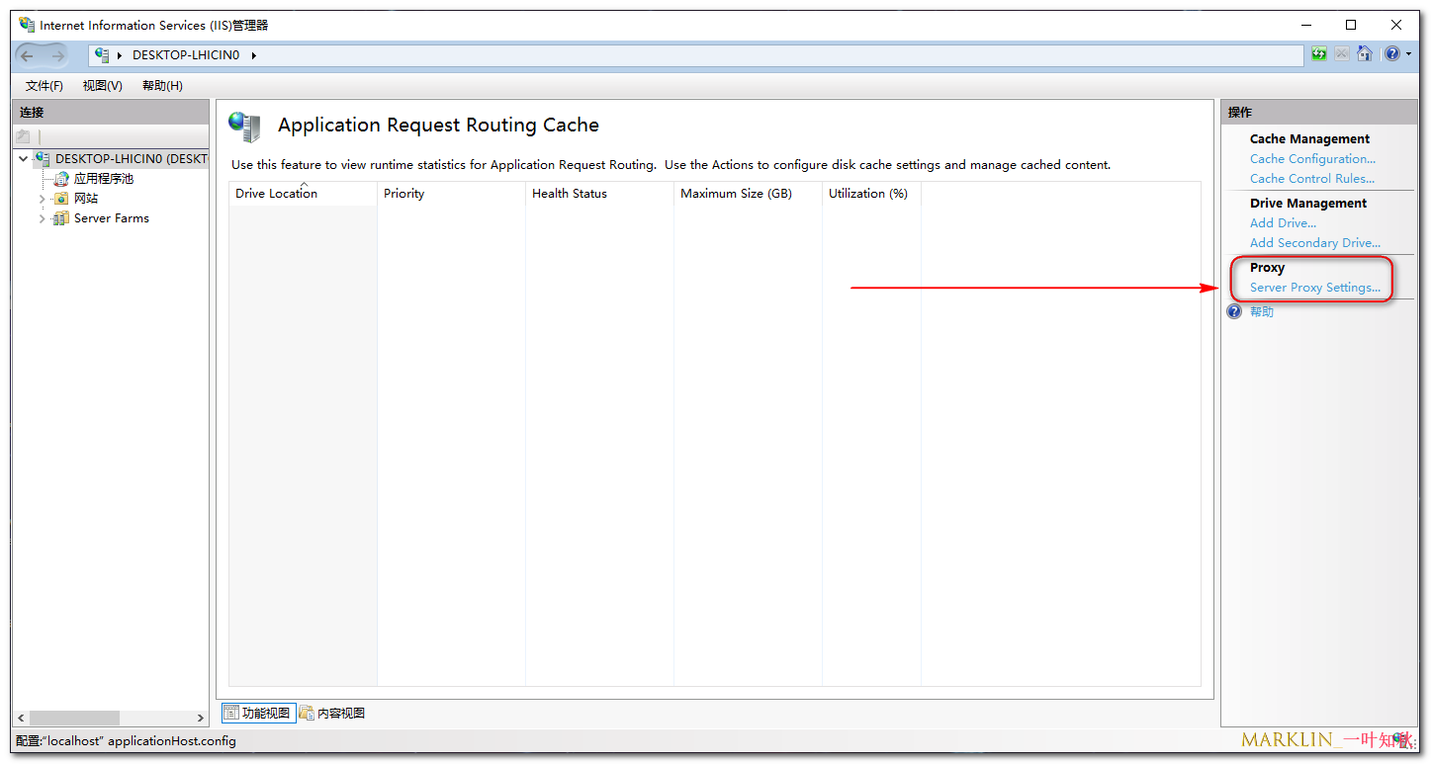This screenshot has height=764, width=1431.
Task: Switch to 内容视图 content view tab
Action: (x=332, y=713)
